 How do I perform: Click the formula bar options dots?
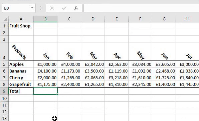coord(41,8)
